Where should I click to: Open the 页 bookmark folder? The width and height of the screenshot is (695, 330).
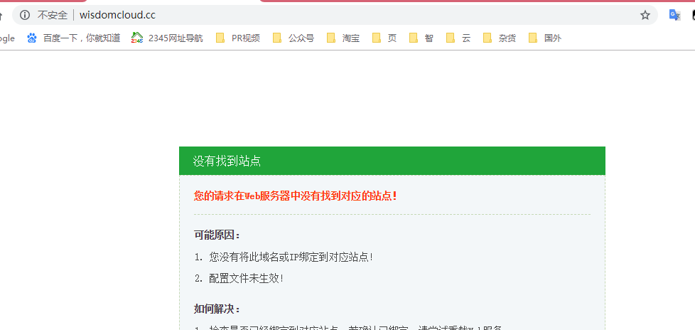[x=384, y=38]
